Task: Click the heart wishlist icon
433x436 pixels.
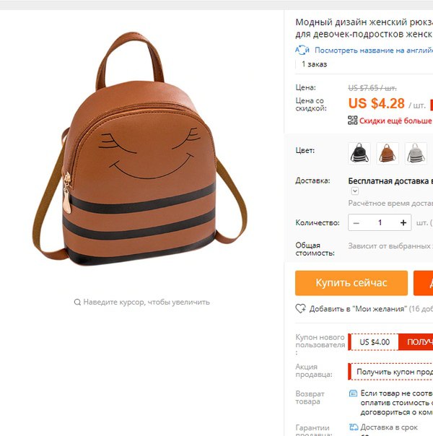Action: (300, 309)
